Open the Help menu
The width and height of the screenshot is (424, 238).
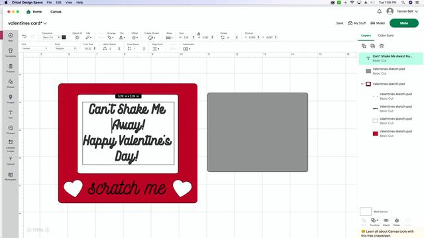(79, 3)
